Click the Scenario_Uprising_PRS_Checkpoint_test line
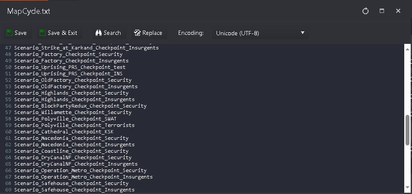 pyautogui.click(x=70, y=67)
